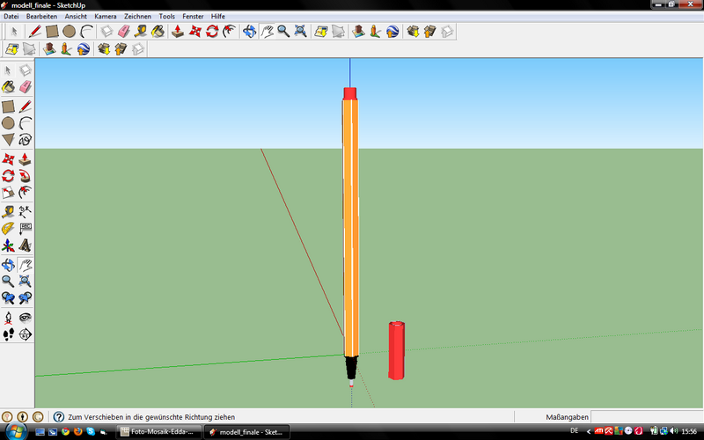Activate the Walk footprints tool
Viewport: 704px width, 440px height.
8,334
